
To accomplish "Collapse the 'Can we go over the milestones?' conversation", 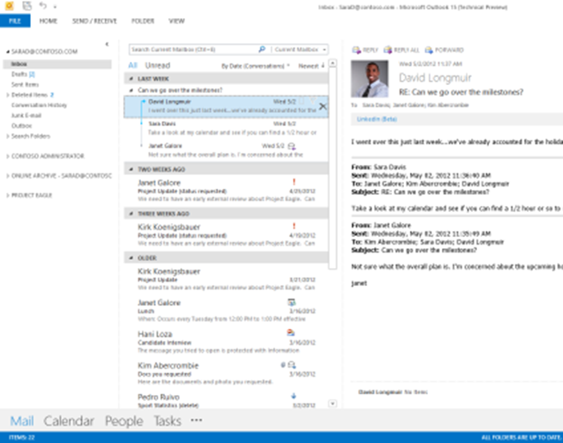I will click(x=131, y=90).
